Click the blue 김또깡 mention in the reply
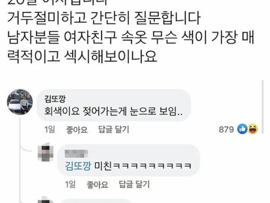Viewport: 270px width, 203px height. tap(78, 166)
